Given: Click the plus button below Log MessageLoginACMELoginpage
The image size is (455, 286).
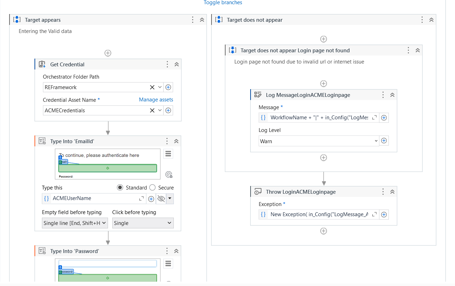Looking at the screenshot, I should coord(323,158).
